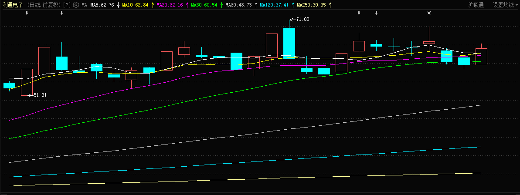Click the magenta up arrow after MA20
Viewport: 520px width, 195px height.
[x=187, y=5]
